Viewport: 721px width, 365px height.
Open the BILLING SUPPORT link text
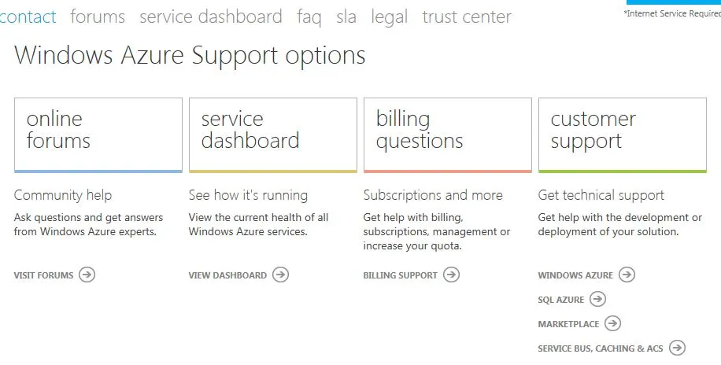click(x=400, y=276)
